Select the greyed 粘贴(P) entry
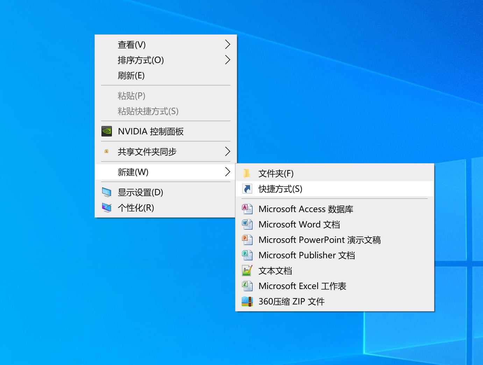The image size is (483, 365). [166, 96]
